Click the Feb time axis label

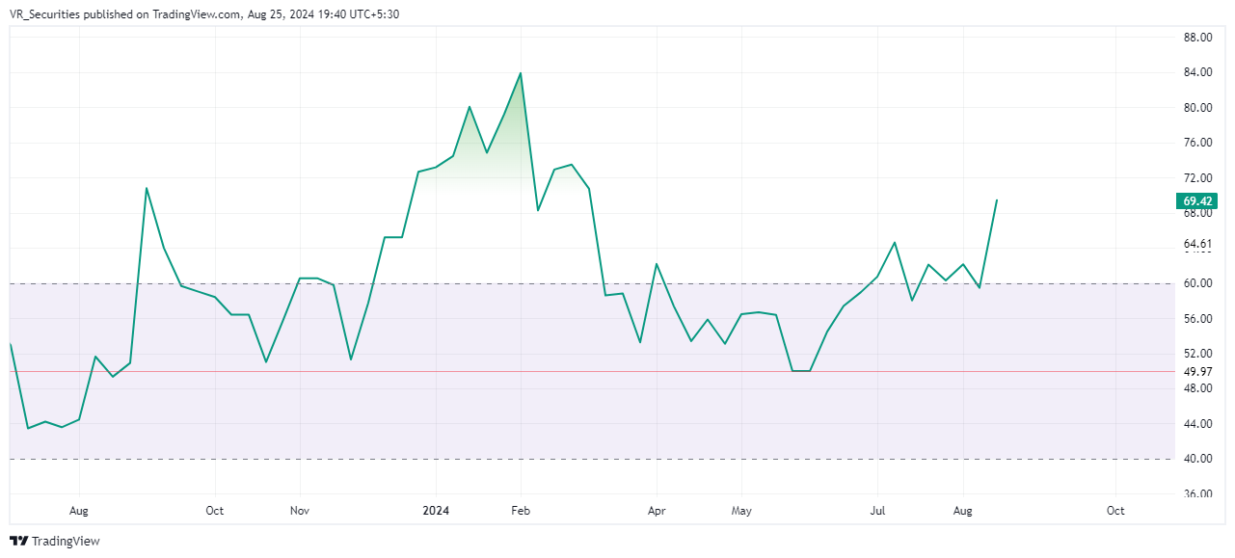521,511
